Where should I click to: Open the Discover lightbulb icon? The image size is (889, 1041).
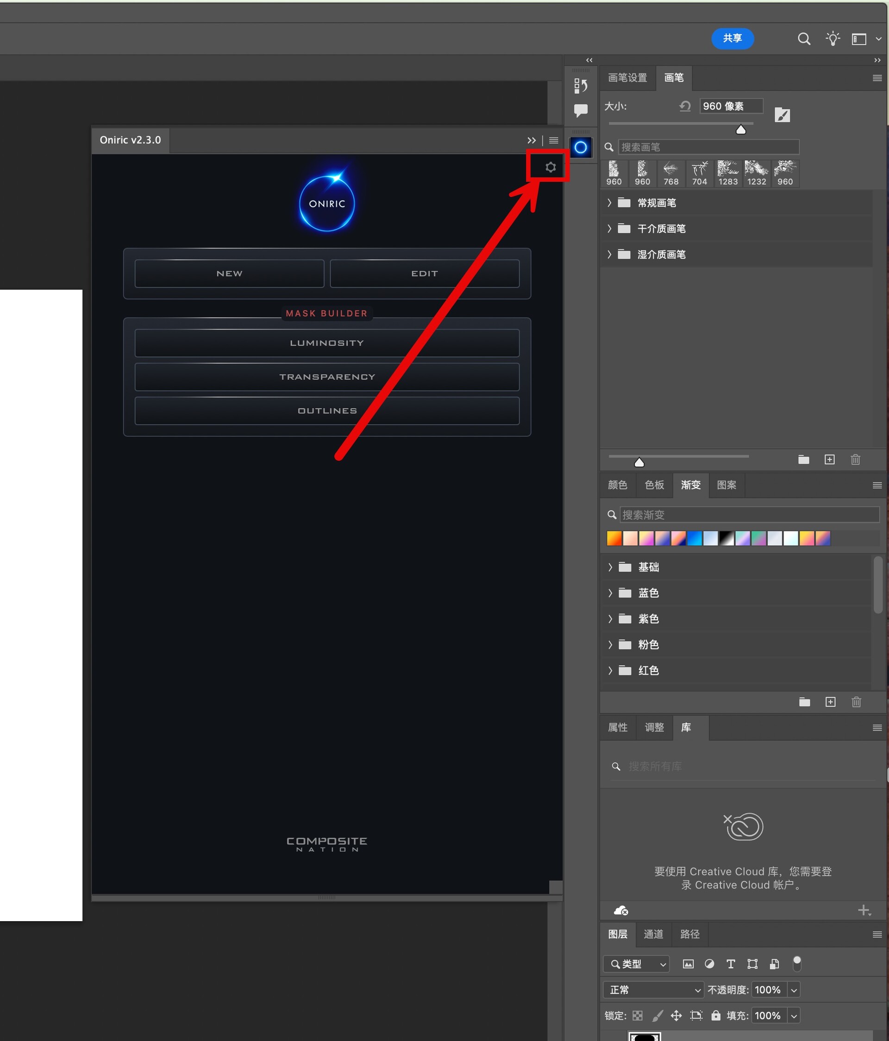[x=833, y=39]
